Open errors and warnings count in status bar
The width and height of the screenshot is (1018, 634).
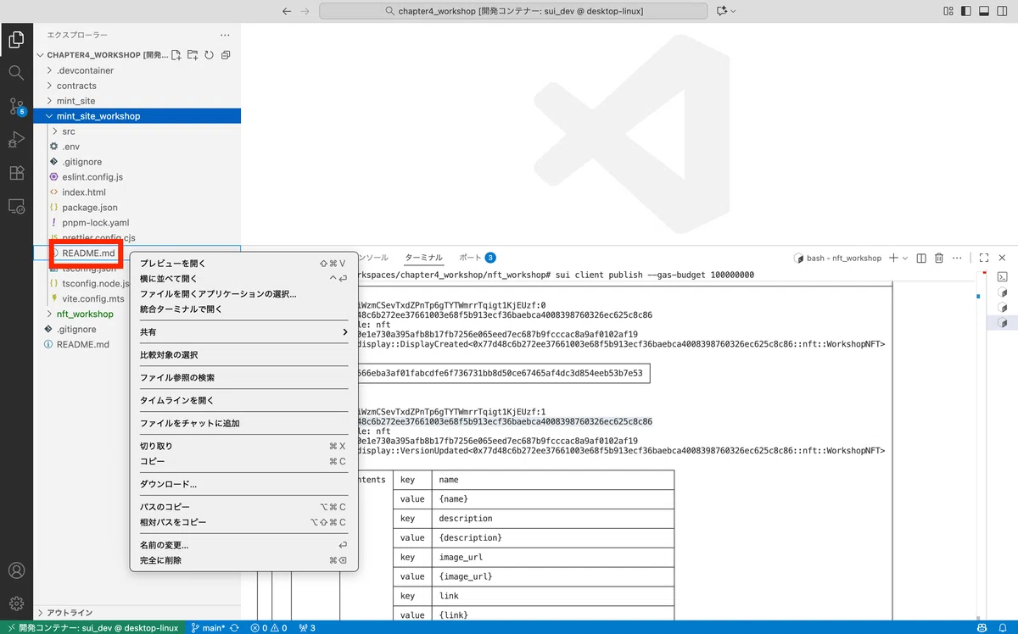point(269,628)
